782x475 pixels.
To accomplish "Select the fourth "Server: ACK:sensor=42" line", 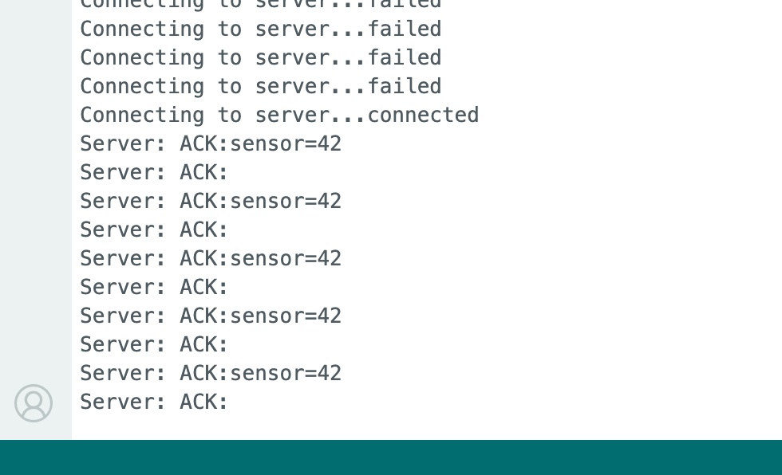I will point(211,316).
